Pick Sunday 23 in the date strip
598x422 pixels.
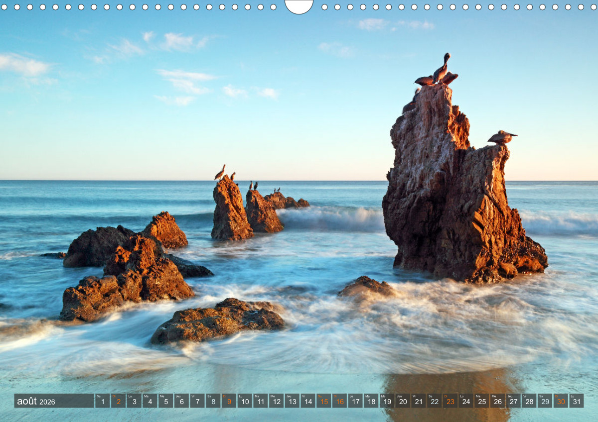click(450, 401)
